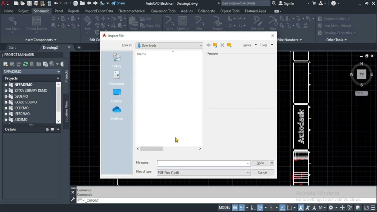The image size is (377, 212).
Task: Go up one folder level in Import File dialog
Action: [x=215, y=45]
